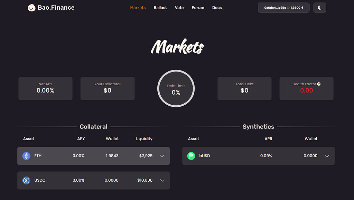Go to the Ballast page
Viewport: 354px width, 200px height.
pos(160,8)
